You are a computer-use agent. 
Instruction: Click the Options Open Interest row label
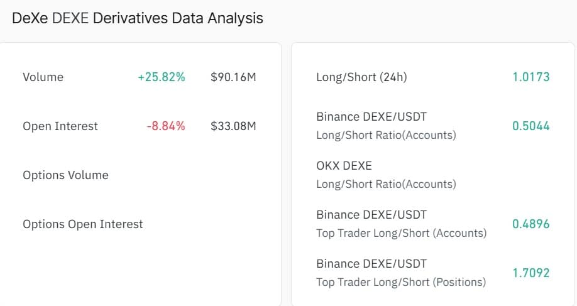pos(82,224)
